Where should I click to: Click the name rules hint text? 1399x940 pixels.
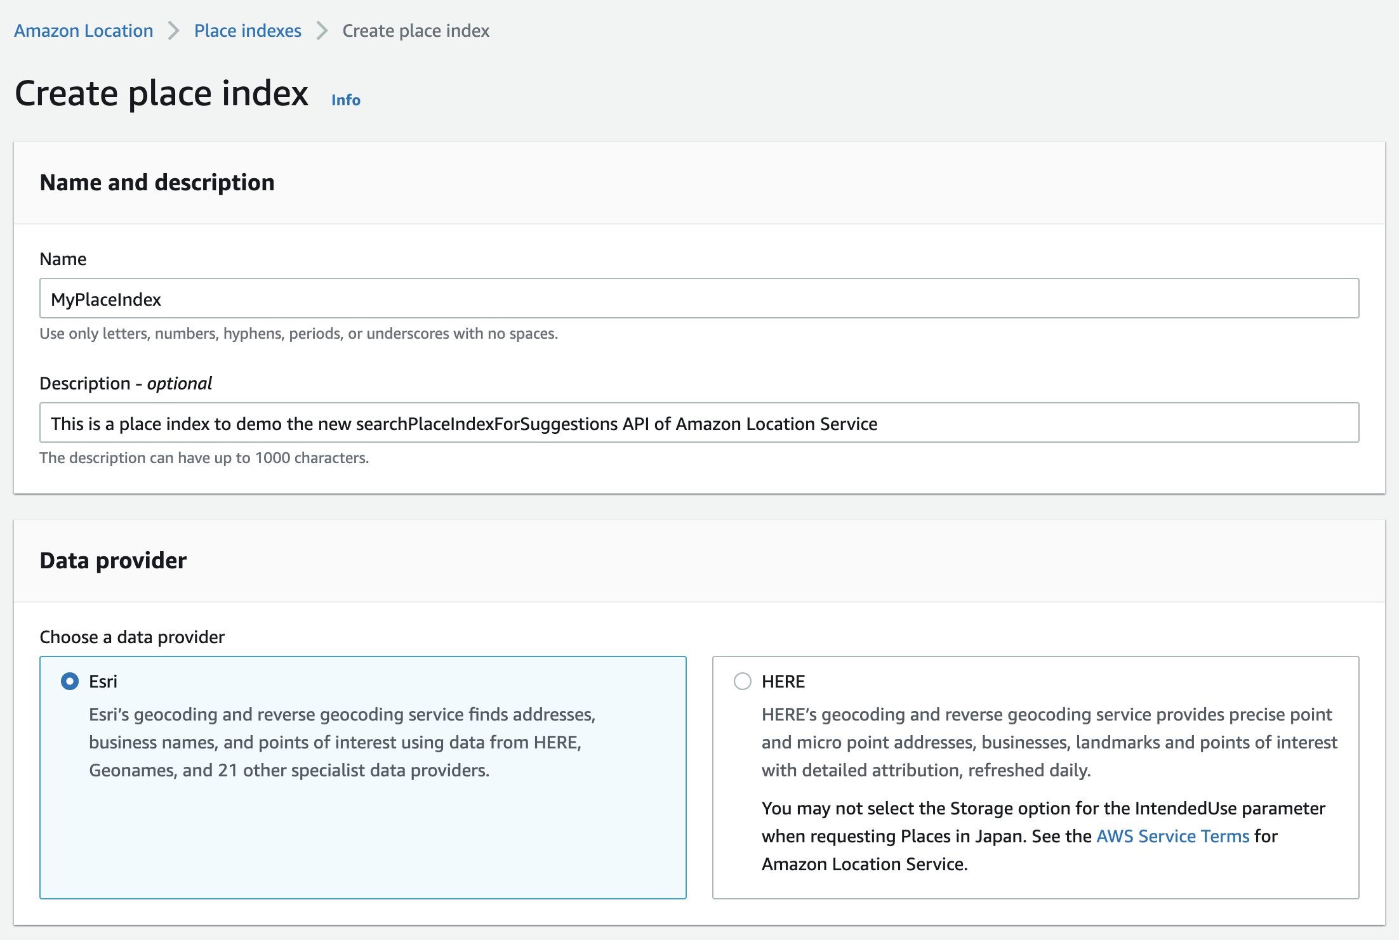[x=299, y=334]
